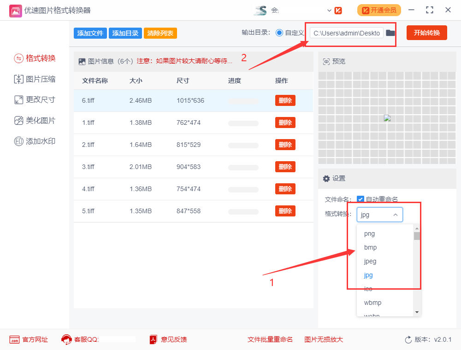461x350 pixels.
Task: Collapse the format conversion dropdown
Action: (396, 214)
